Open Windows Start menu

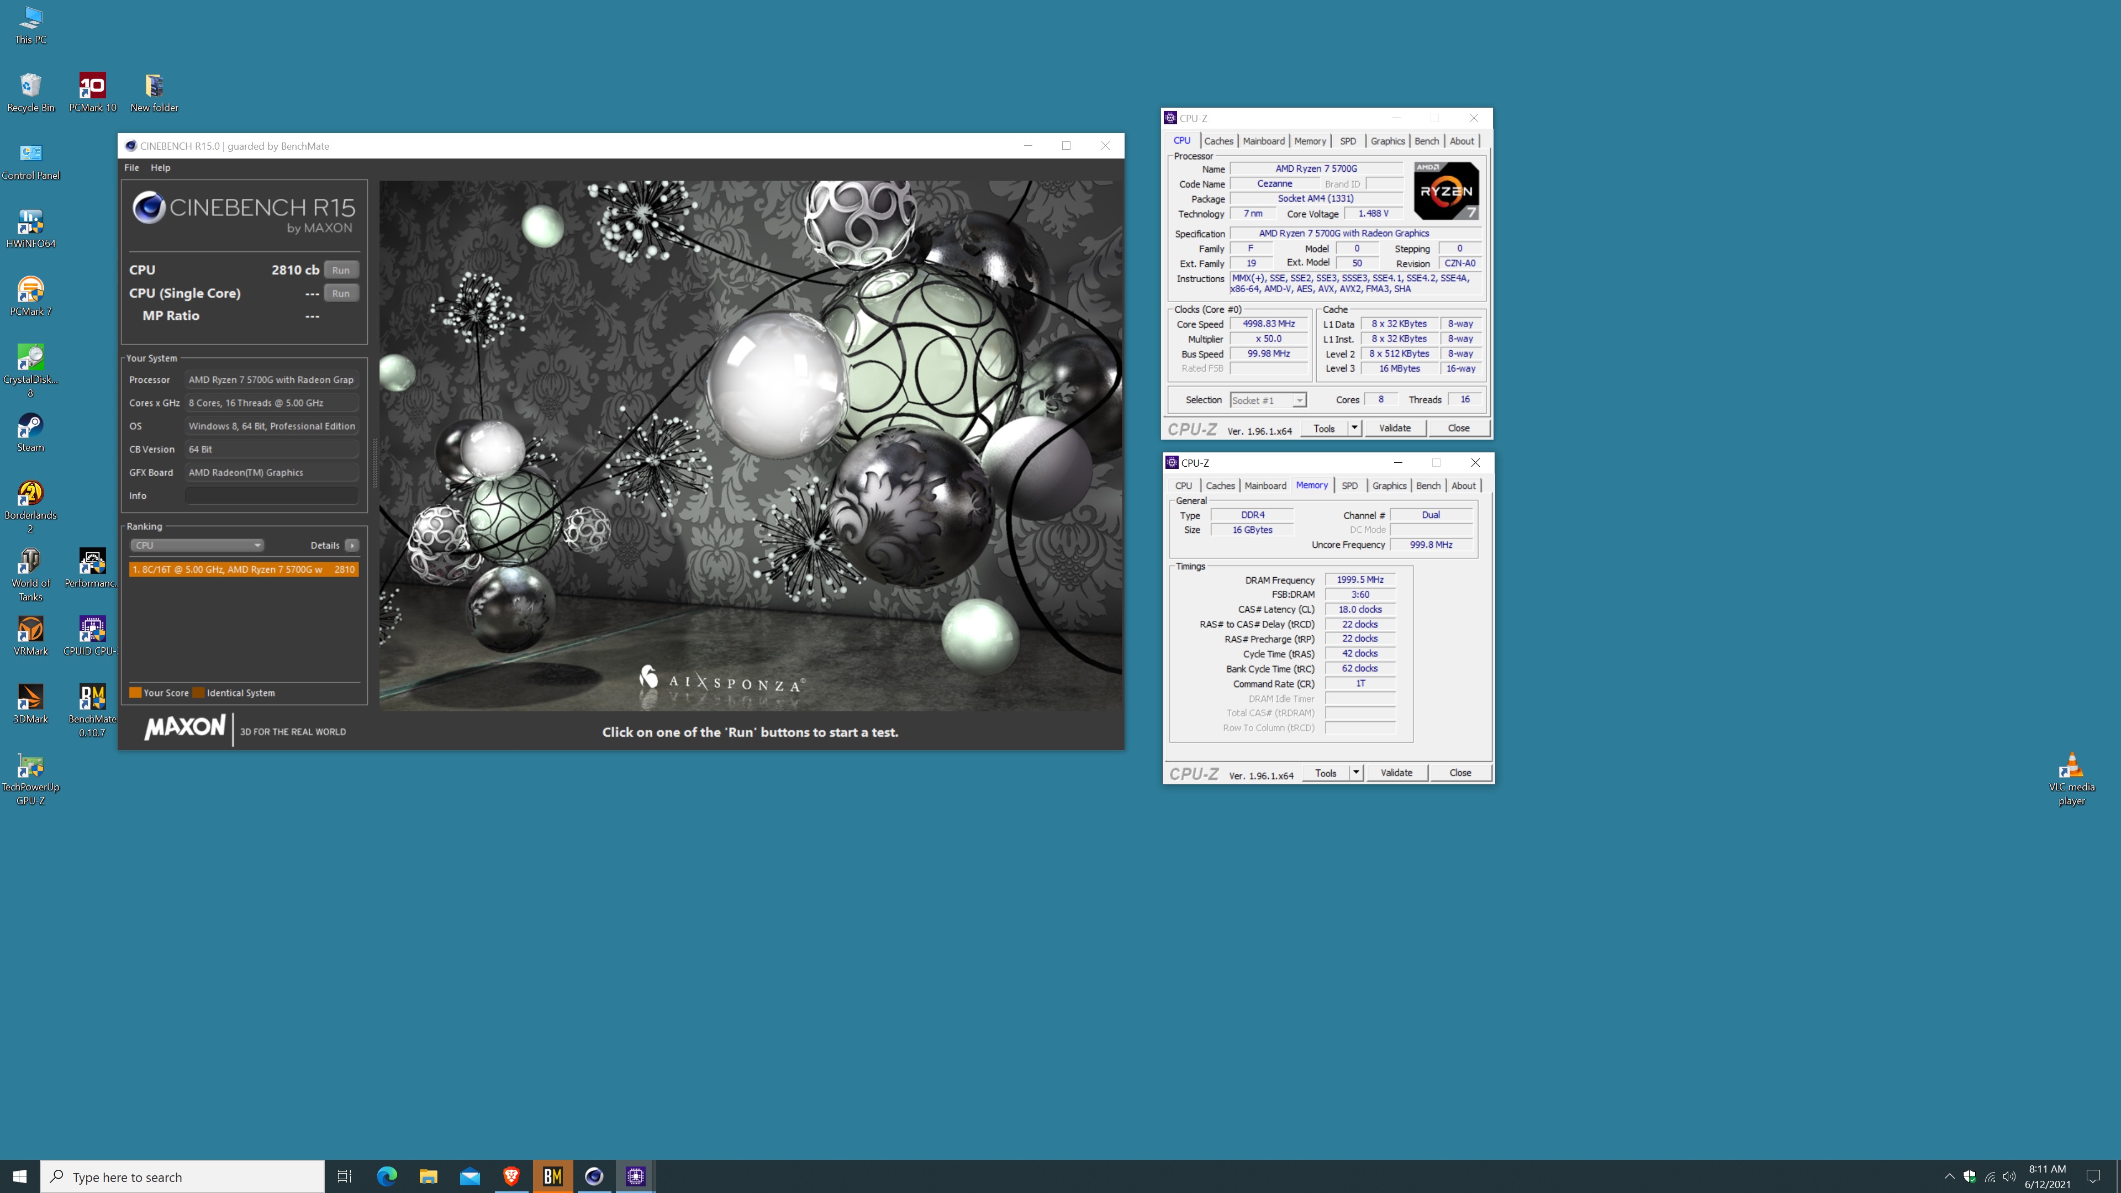[x=20, y=1176]
